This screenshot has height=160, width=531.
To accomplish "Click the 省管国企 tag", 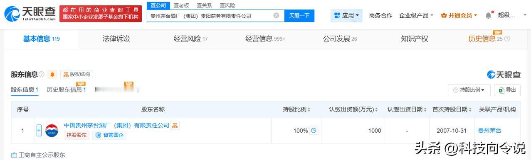I will [109, 135].
